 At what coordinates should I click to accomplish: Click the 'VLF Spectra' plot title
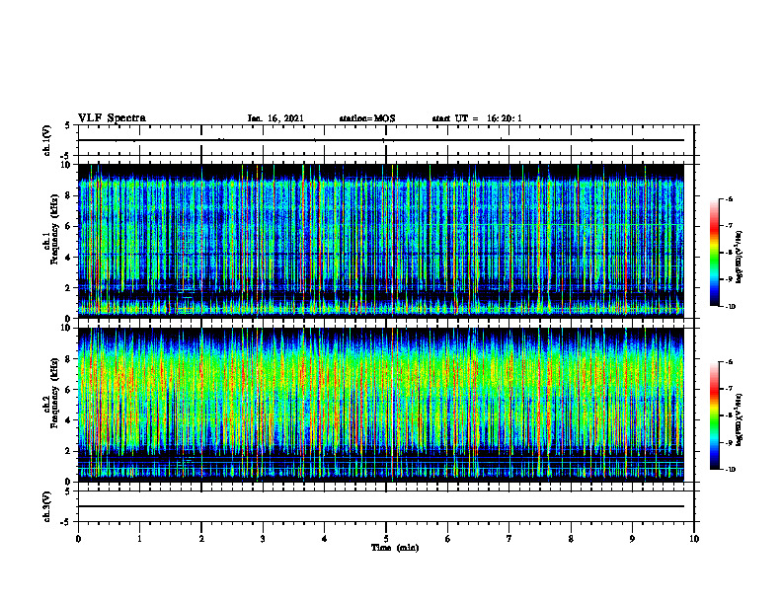[112, 118]
